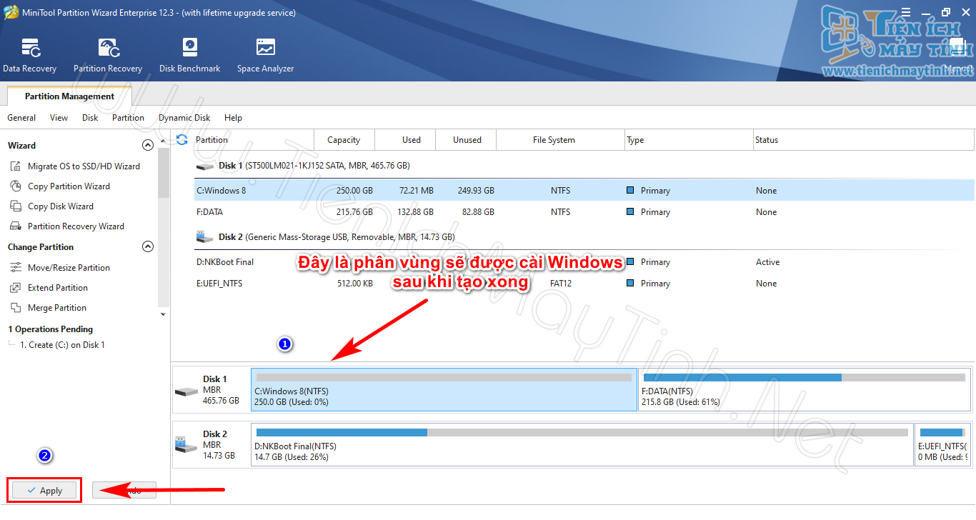The image size is (976, 520).
Task: Click the sidebar scroll-down arrow
Action: pyautogui.click(x=163, y=314)
